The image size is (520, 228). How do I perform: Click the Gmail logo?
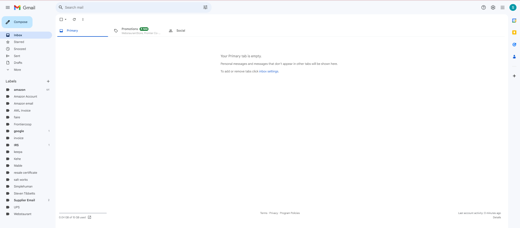pyautogui.click(x=25, y=8)
